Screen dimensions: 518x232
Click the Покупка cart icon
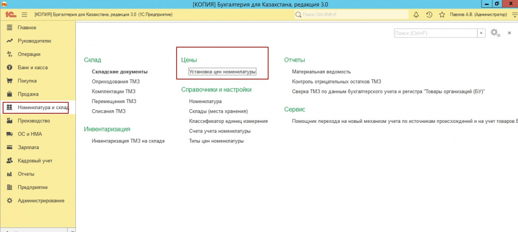[10, 81]
